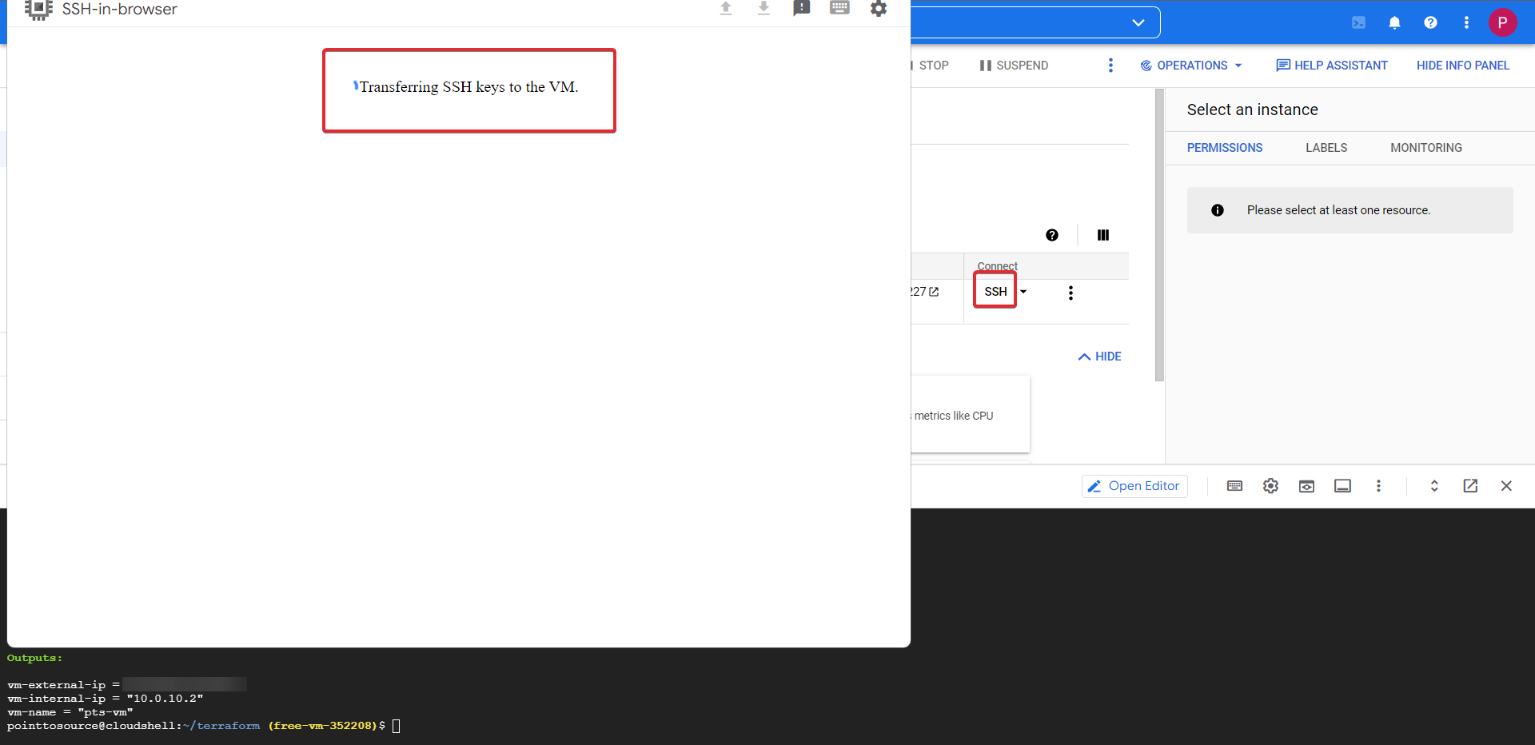1535x745 pixels.
Task: Open the column display options icon
Action: 1103,235
